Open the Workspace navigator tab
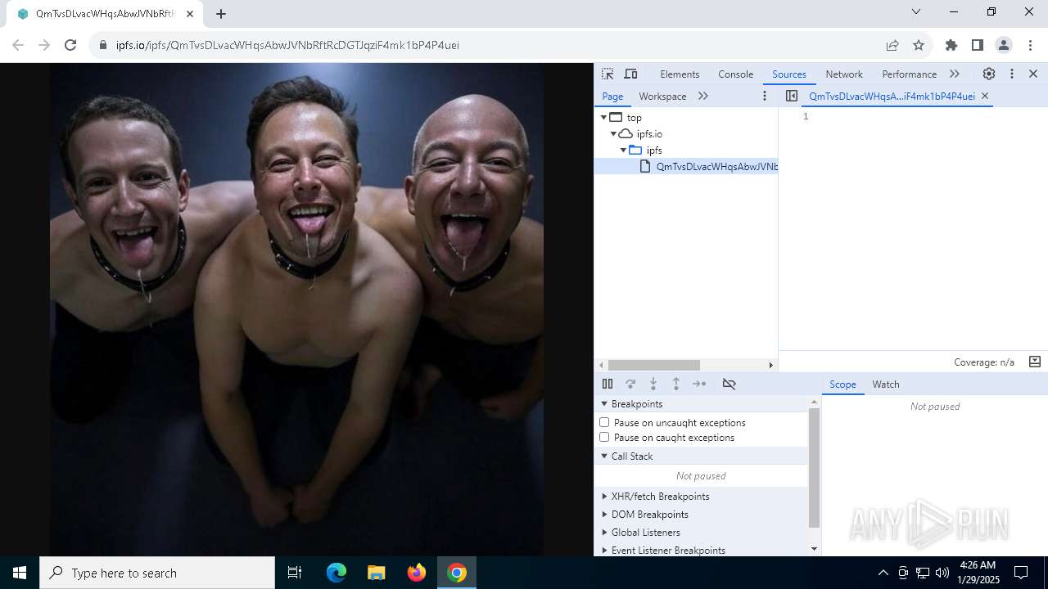Viewport: 1048px width, 589px height. click(x=662, y=96)
